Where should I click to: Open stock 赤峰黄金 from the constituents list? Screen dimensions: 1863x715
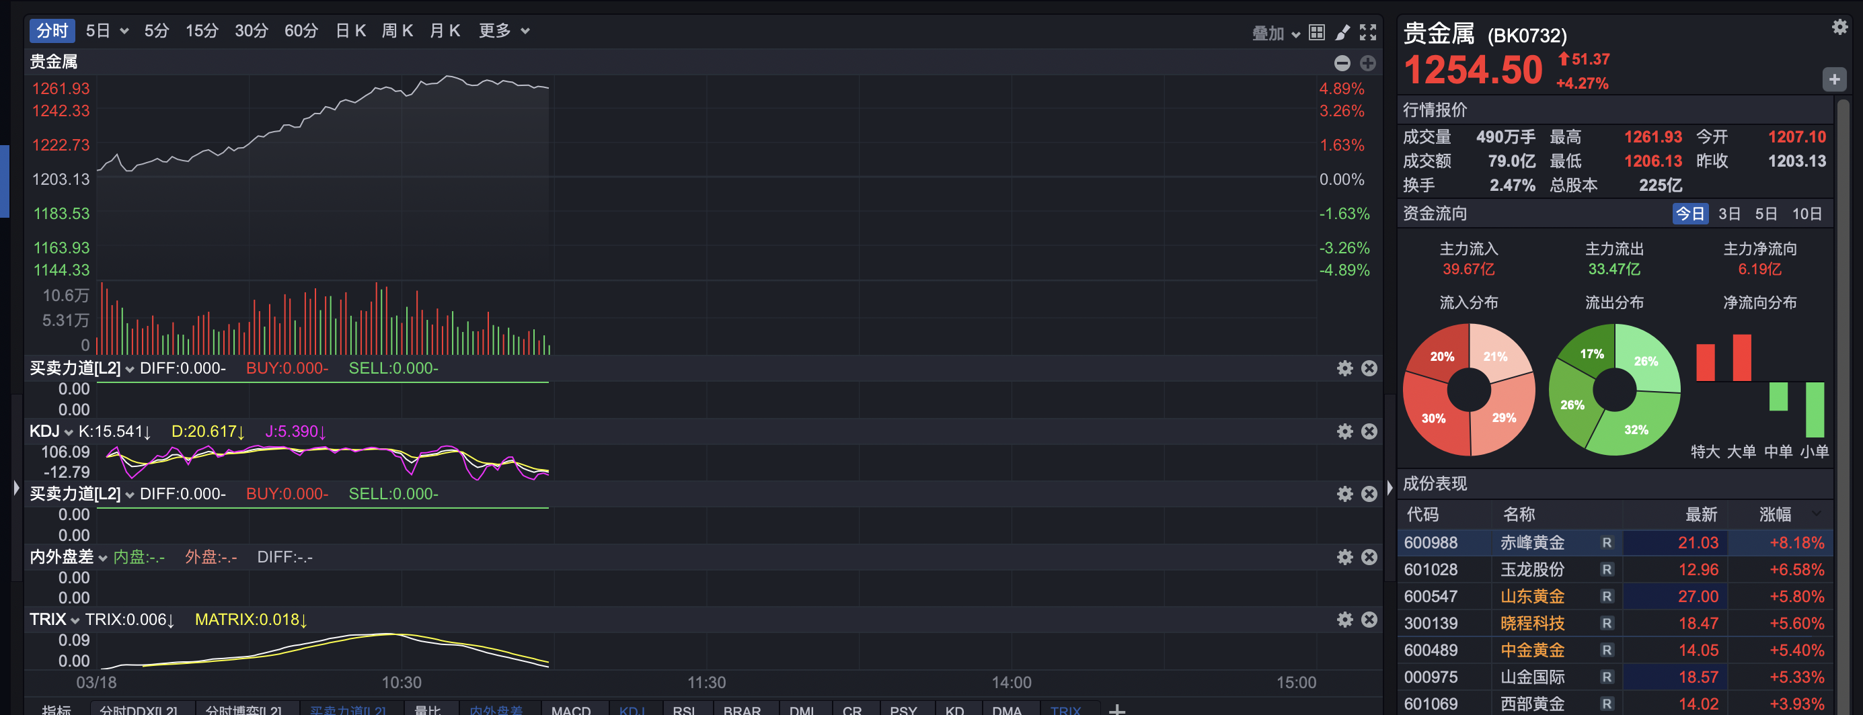(x=1532, y=543)
